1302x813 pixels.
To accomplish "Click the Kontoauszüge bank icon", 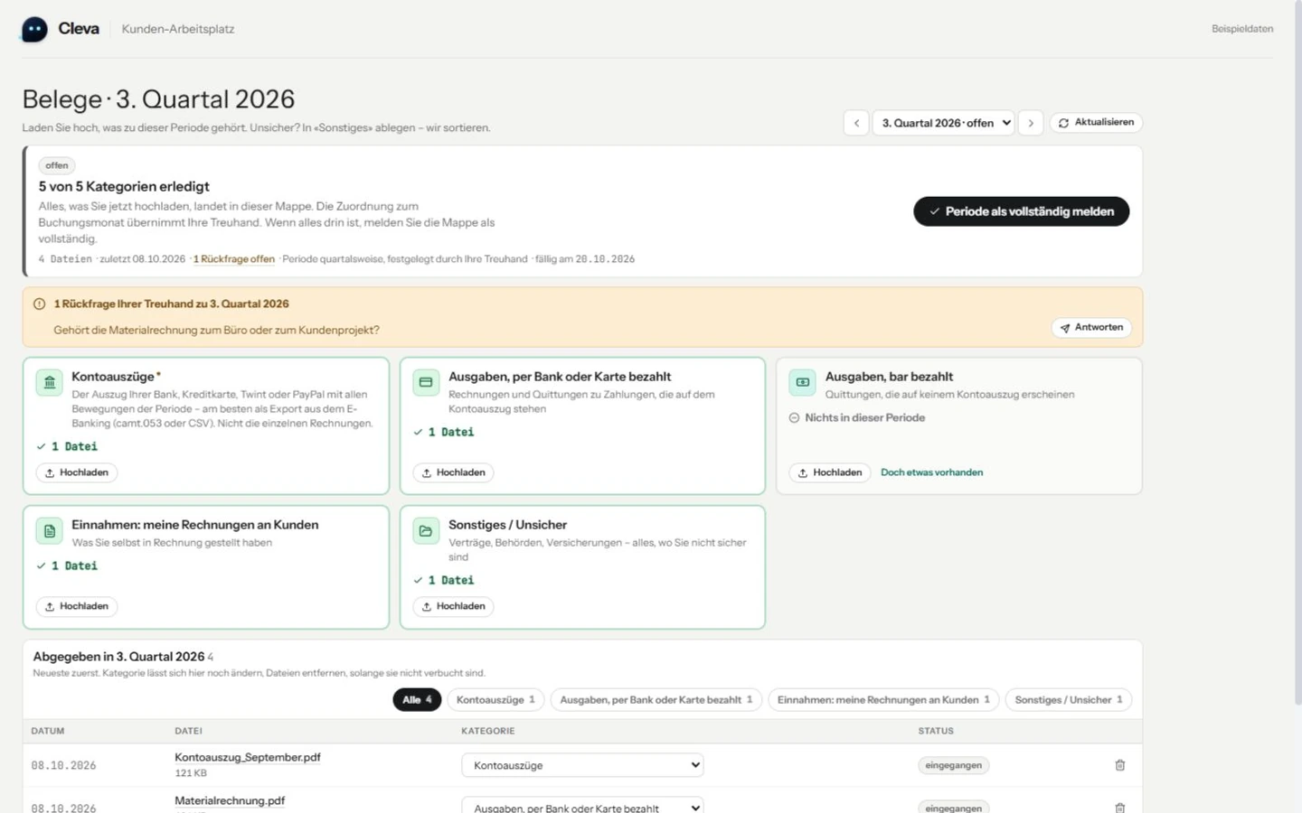I will coord(50,382).
